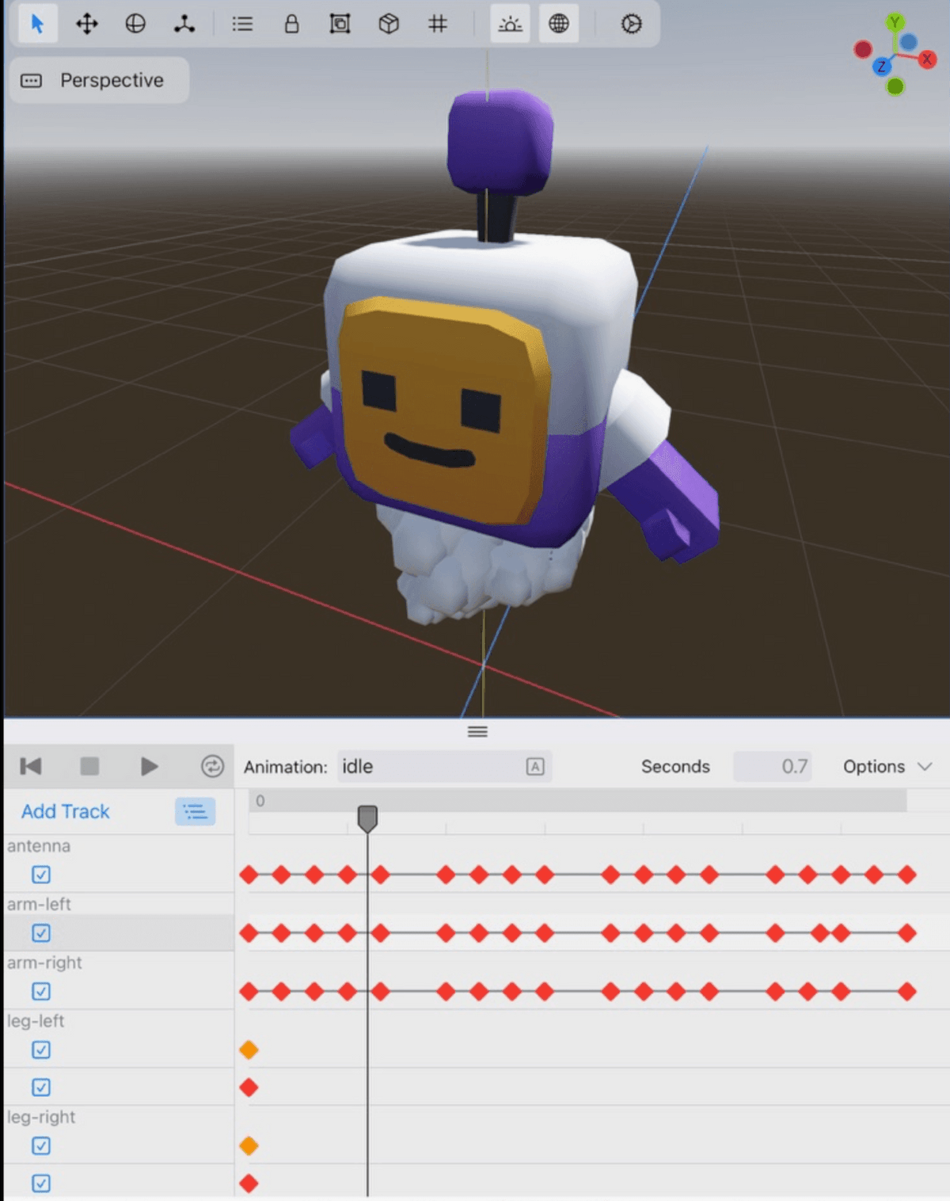Toggle the leg-right track checkbox

click(x=40, y=1146)
